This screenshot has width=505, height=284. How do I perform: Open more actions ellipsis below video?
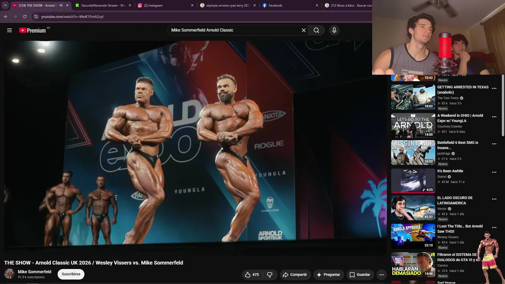(382, 275)
